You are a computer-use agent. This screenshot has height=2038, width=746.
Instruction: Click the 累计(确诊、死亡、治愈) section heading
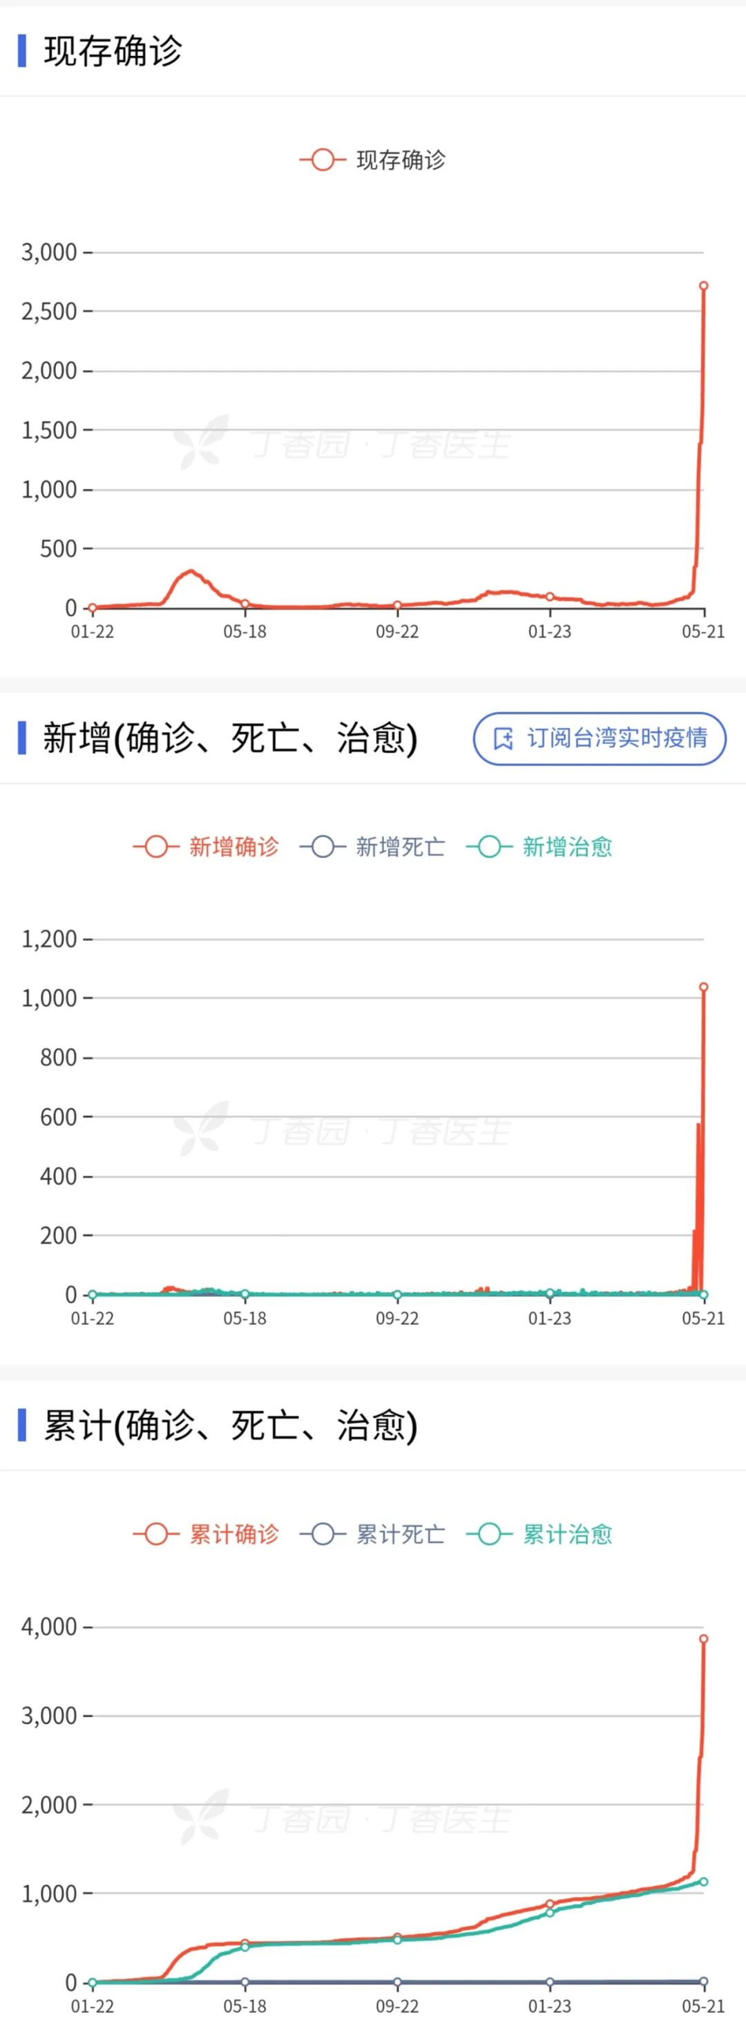coord(230,1425)
